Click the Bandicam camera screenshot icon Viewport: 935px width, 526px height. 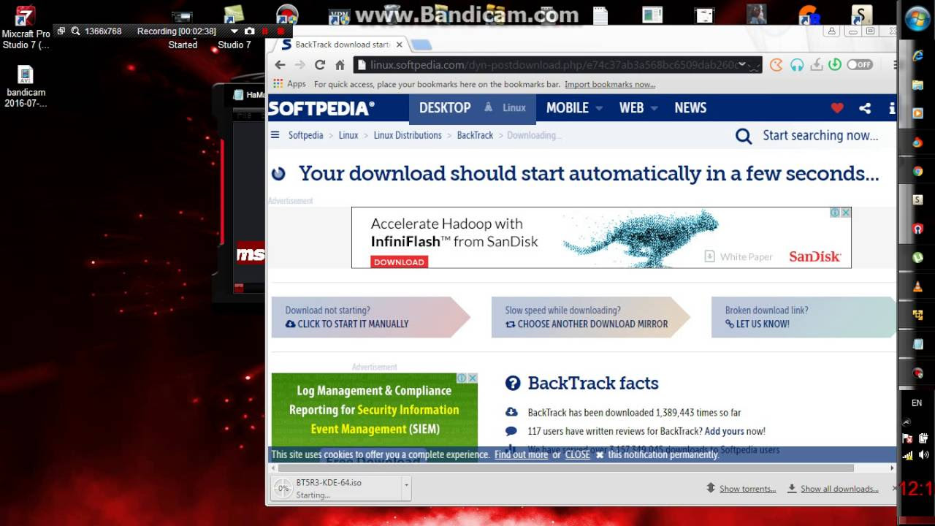point(250,31)
